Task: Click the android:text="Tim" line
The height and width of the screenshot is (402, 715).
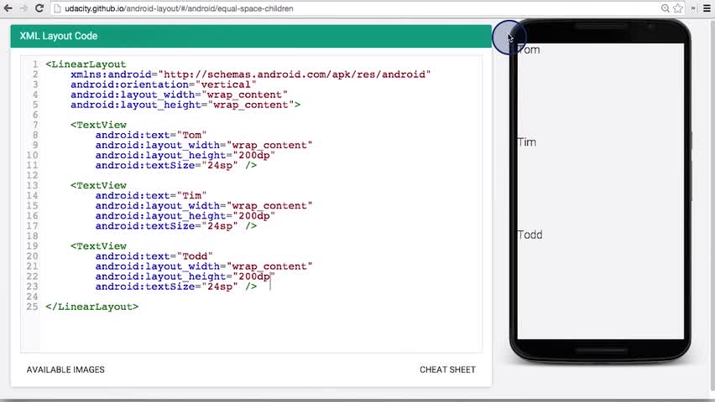Action: coord(151,196)
